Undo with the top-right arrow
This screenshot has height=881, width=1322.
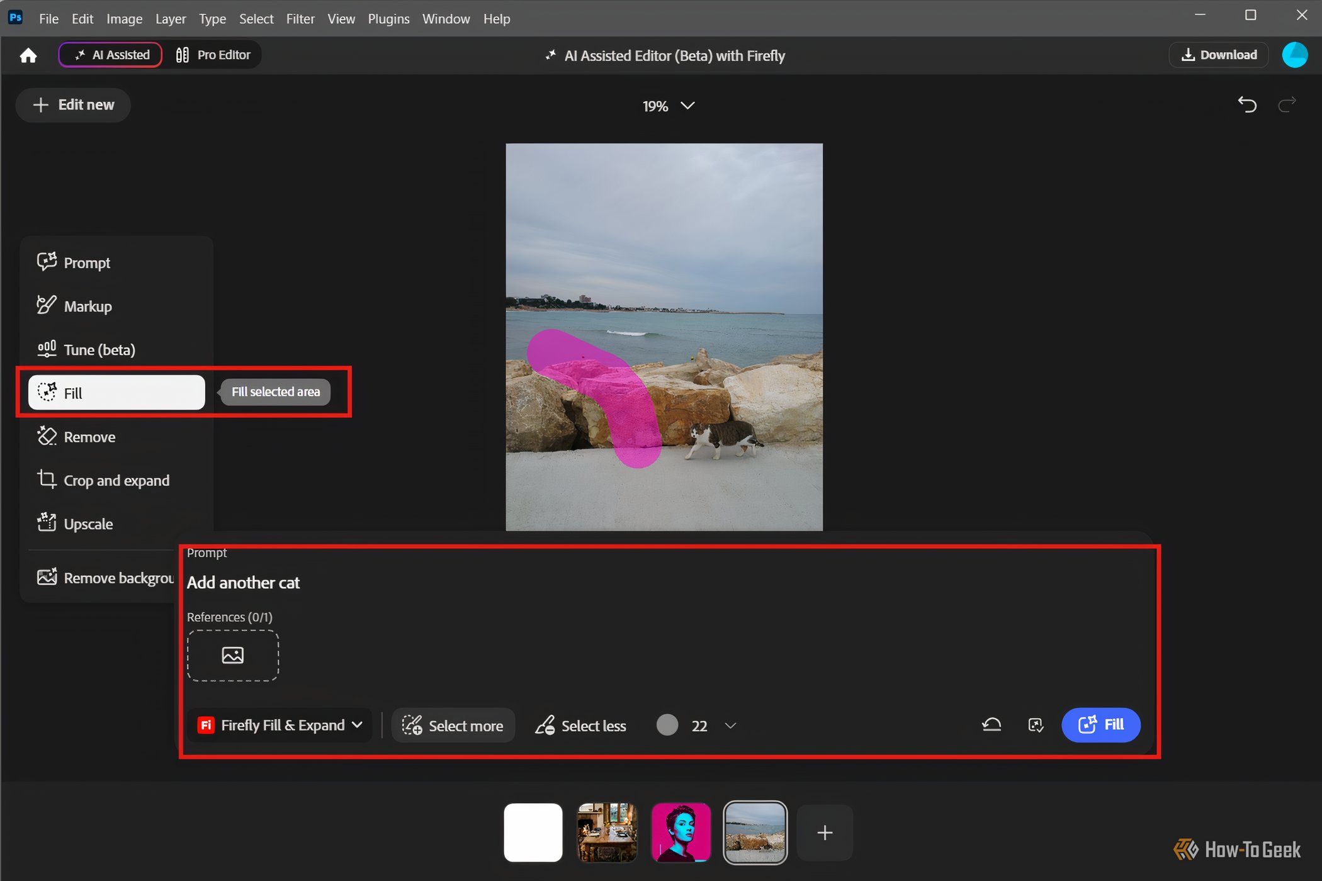[1246, 104]
